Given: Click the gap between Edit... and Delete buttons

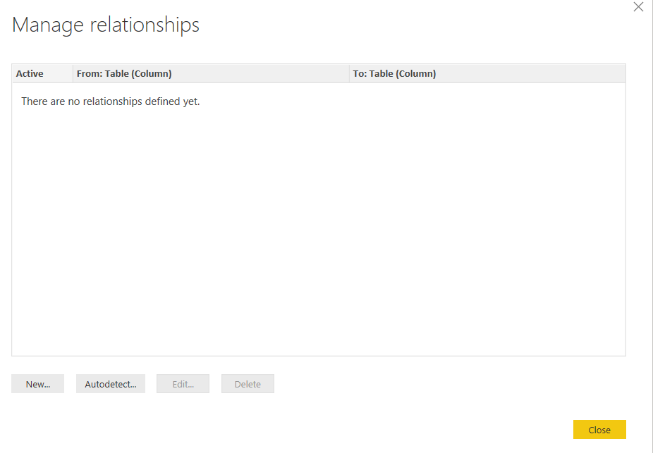Looking at the screenshot, I should [x=215, y=384].
